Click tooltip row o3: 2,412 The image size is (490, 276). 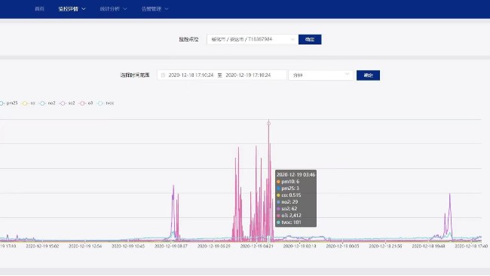coord(289,216)
